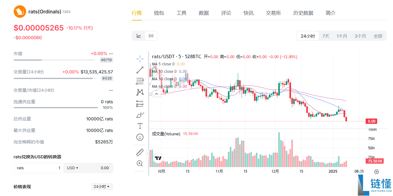The height and width of the screenshot is (196, 393).
Task: Open the emoji icons tool
Action: coord(140,137)
